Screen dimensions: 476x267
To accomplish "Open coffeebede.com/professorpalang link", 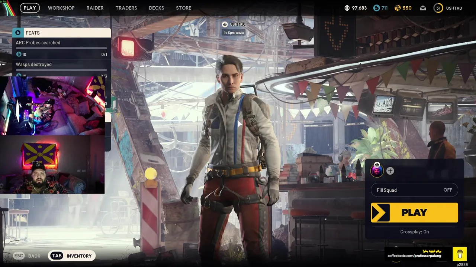I will tap(414, 256).
